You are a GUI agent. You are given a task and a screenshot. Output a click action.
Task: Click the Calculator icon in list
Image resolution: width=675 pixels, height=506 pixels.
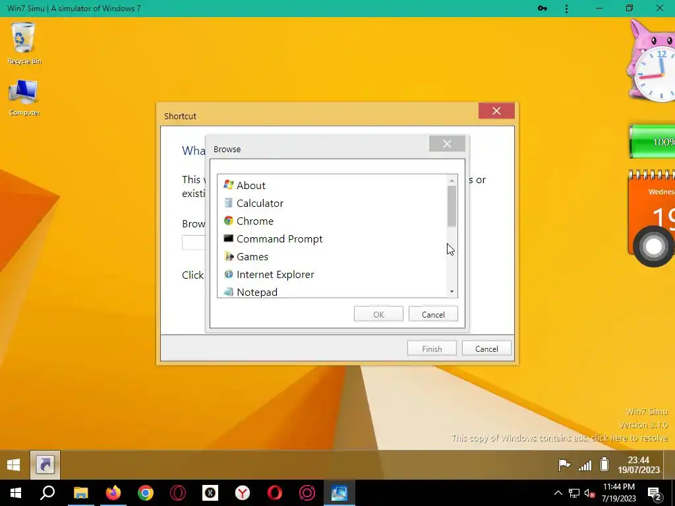(x=229, y=203)
